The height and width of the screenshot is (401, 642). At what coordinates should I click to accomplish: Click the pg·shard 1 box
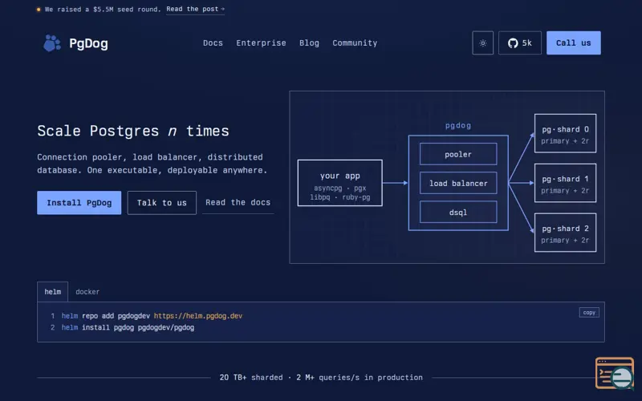tap(565, 183)
